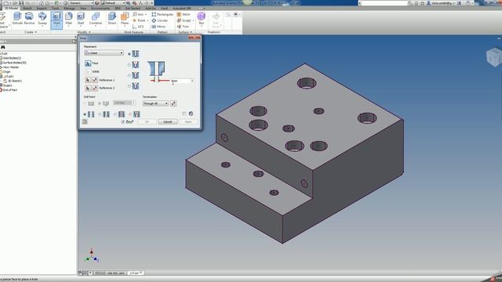Image resolution: width=502 pixels, height=282 pixels.
Task: Click the Reference 2 selection arrow
Action: (88, 88)
